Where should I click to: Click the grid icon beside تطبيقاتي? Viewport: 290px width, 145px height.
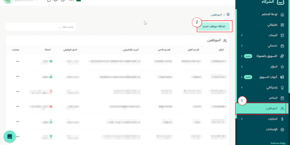pyautogui.click(x=282, y=25)
